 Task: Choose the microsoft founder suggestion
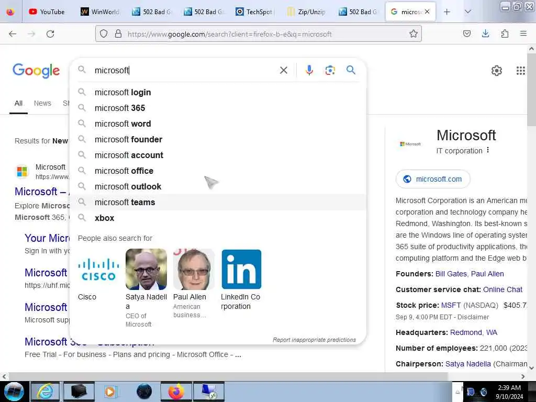point(218,139)
